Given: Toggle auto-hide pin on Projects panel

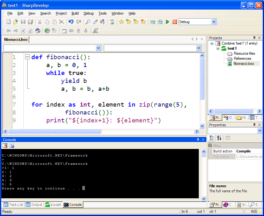Looking at the screenshot, I should (x=254, y=38).
